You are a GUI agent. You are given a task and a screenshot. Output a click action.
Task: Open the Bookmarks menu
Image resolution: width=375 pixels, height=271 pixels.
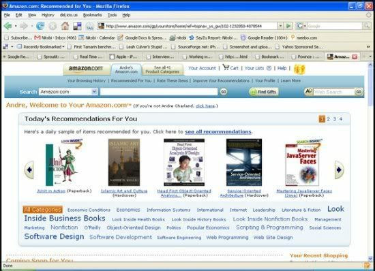click(x=92, y=15)
